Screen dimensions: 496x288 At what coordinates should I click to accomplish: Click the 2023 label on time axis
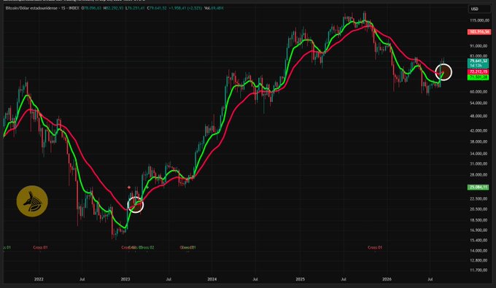125,279
